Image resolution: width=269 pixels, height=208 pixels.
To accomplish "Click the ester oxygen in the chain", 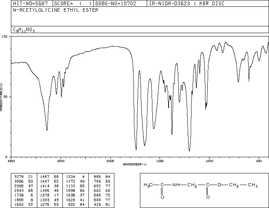I will point(219,185).
